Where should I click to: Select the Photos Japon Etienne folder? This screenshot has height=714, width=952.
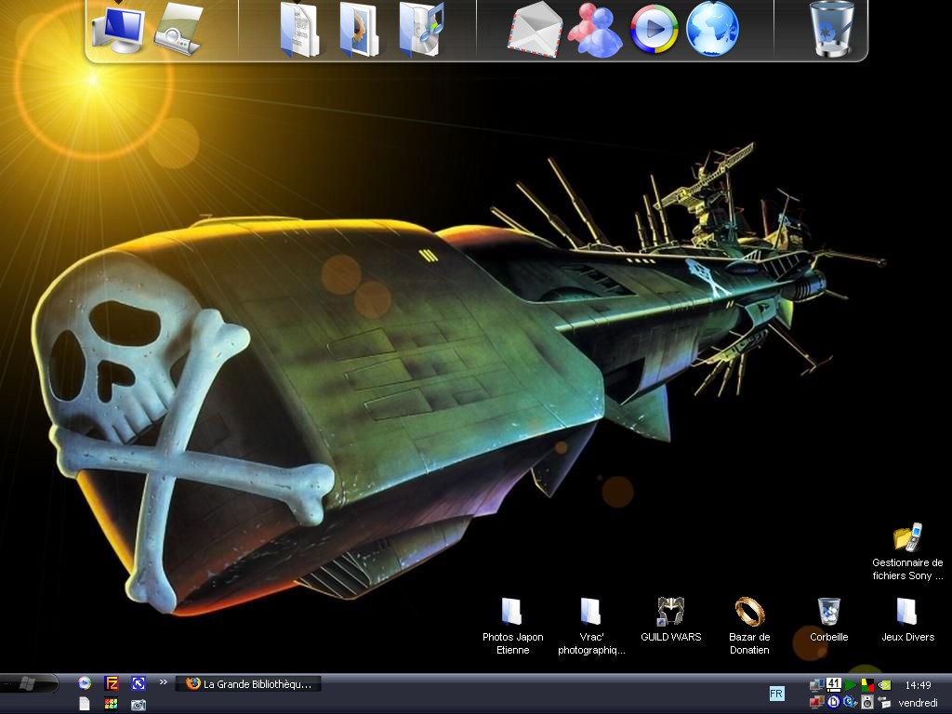[512, 627]
